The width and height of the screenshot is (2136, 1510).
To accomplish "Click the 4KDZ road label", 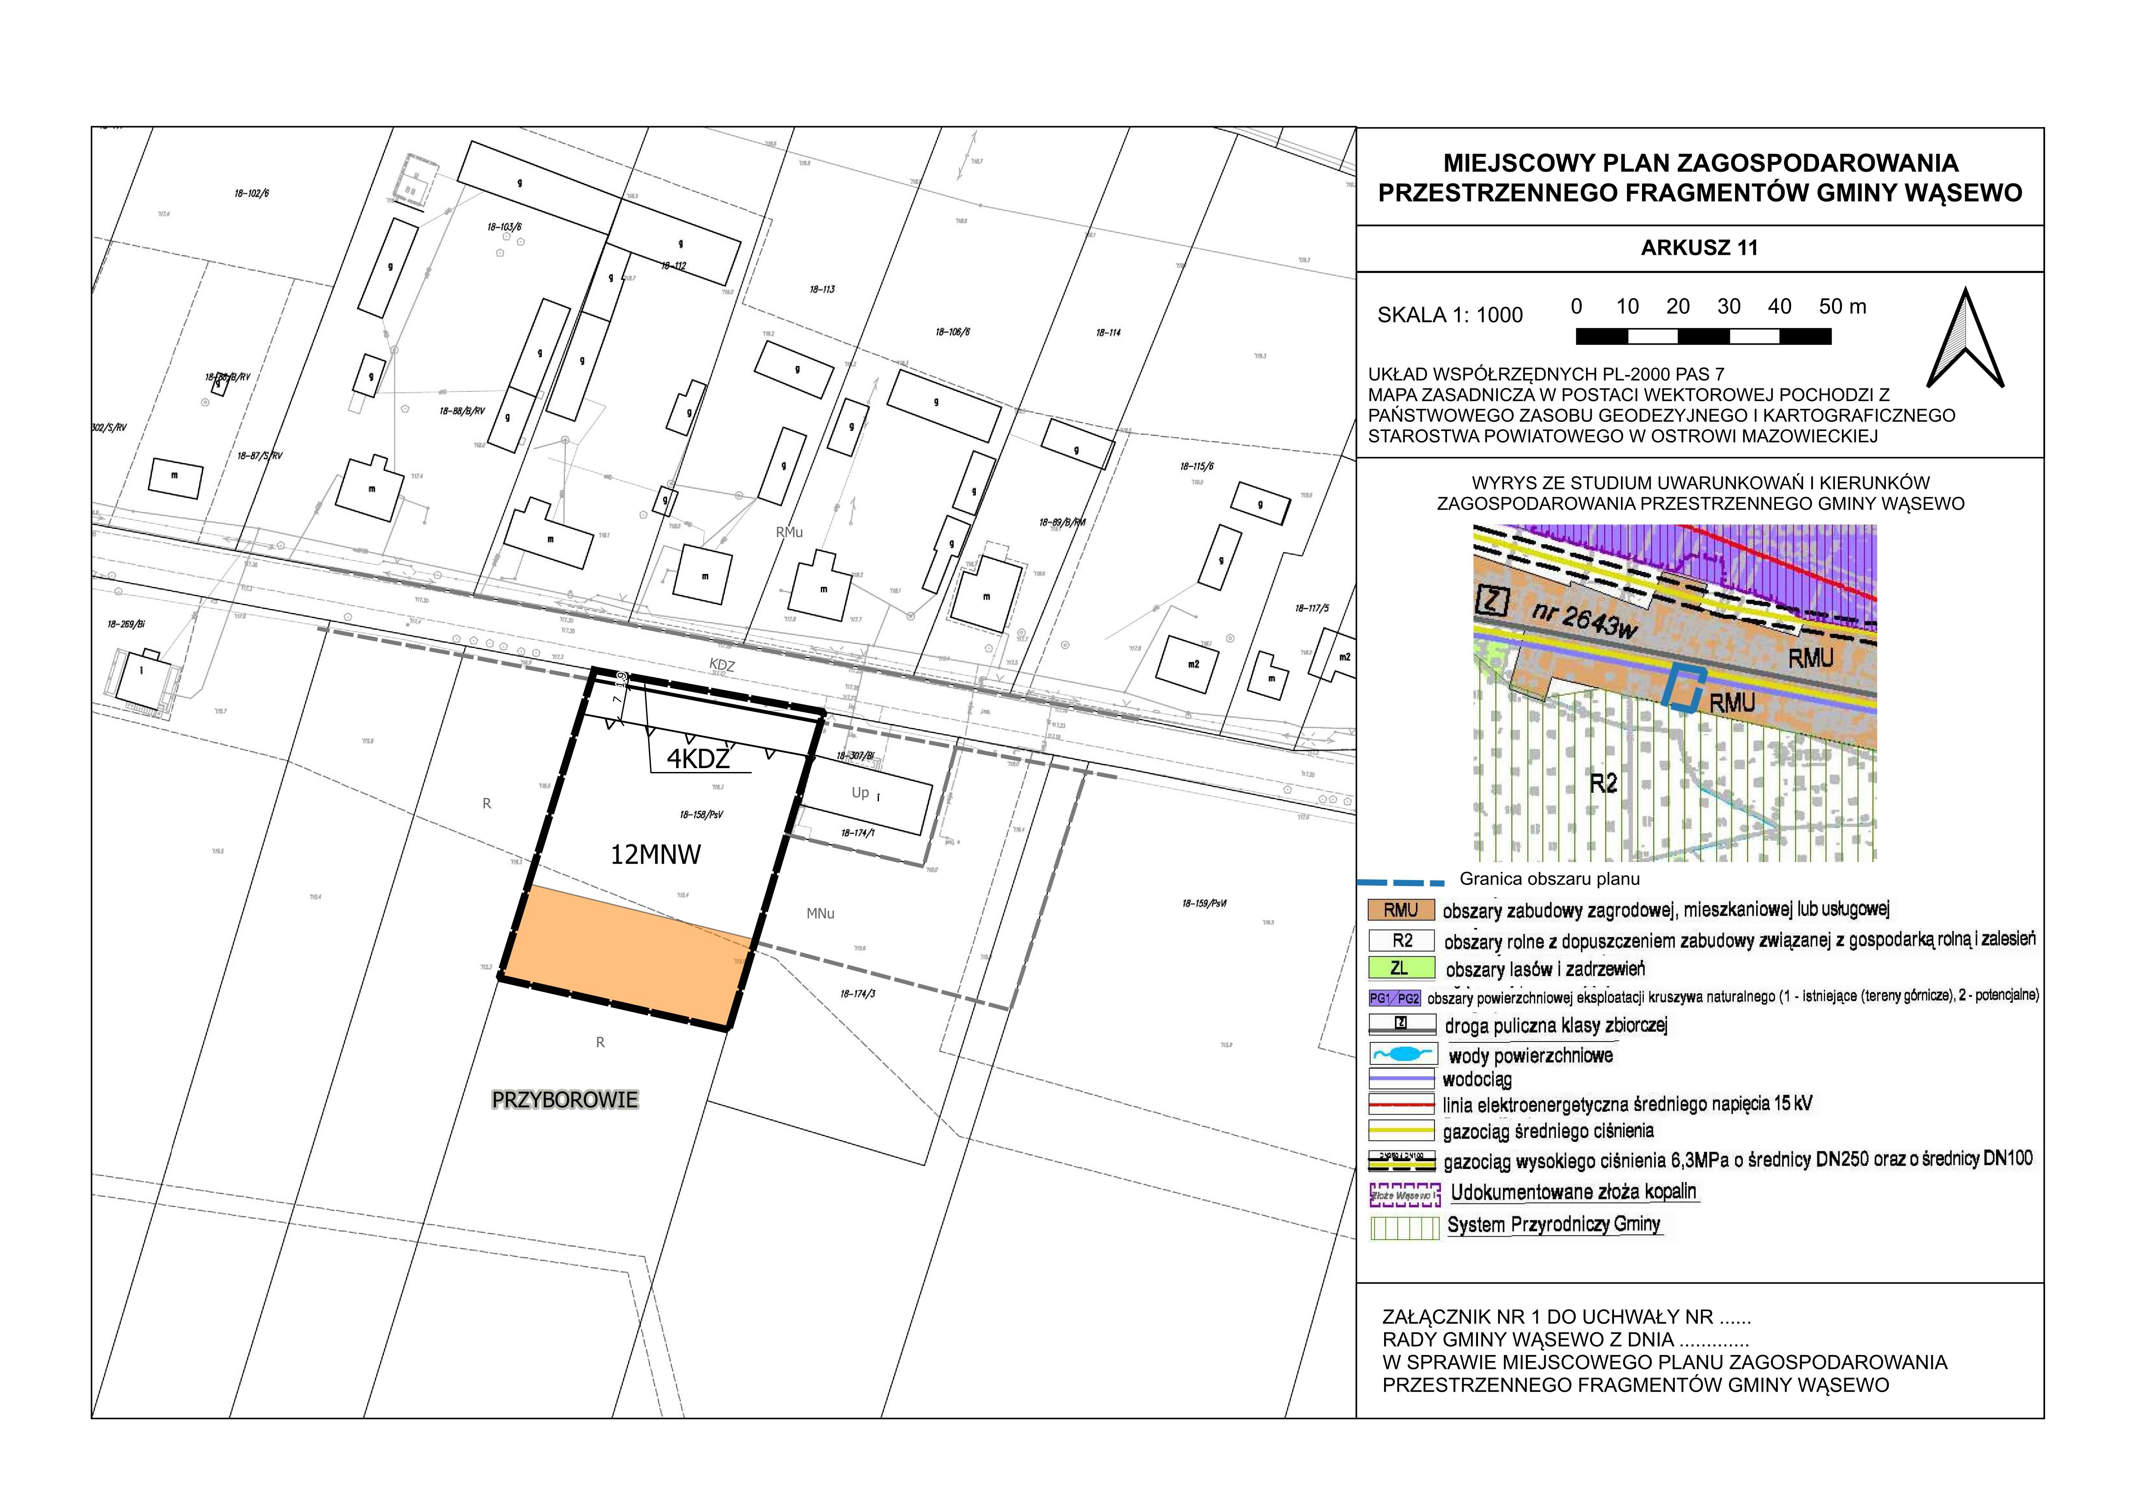I will (698, 759).
